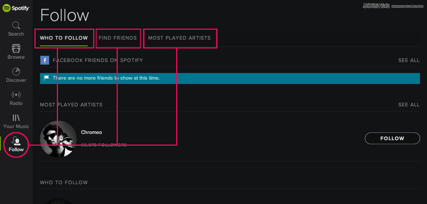The height and width of the screenshot is (204, 427).
Task: Click the flag icon in notice bar
Action: tap(47, 78)
